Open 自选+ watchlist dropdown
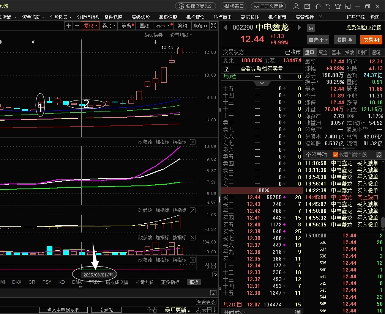 click(318, 40)
